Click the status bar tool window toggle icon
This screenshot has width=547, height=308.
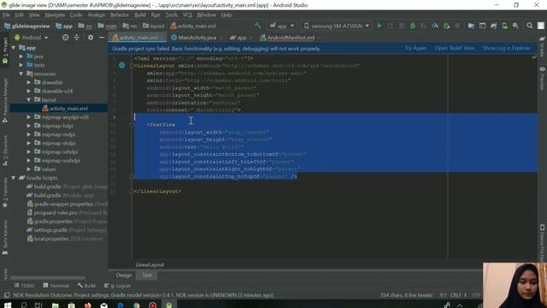point(6,295)
